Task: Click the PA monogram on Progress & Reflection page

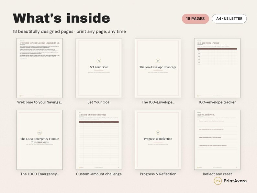Action: [x=158, y=133]
